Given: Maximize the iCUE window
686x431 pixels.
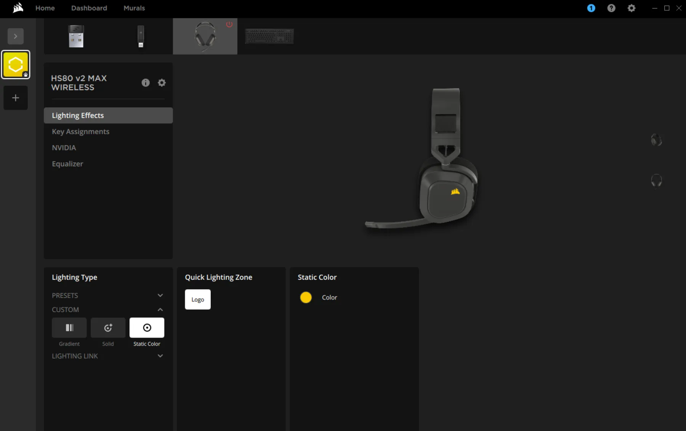Looking at the screenshot, I should tap(667, 8).
